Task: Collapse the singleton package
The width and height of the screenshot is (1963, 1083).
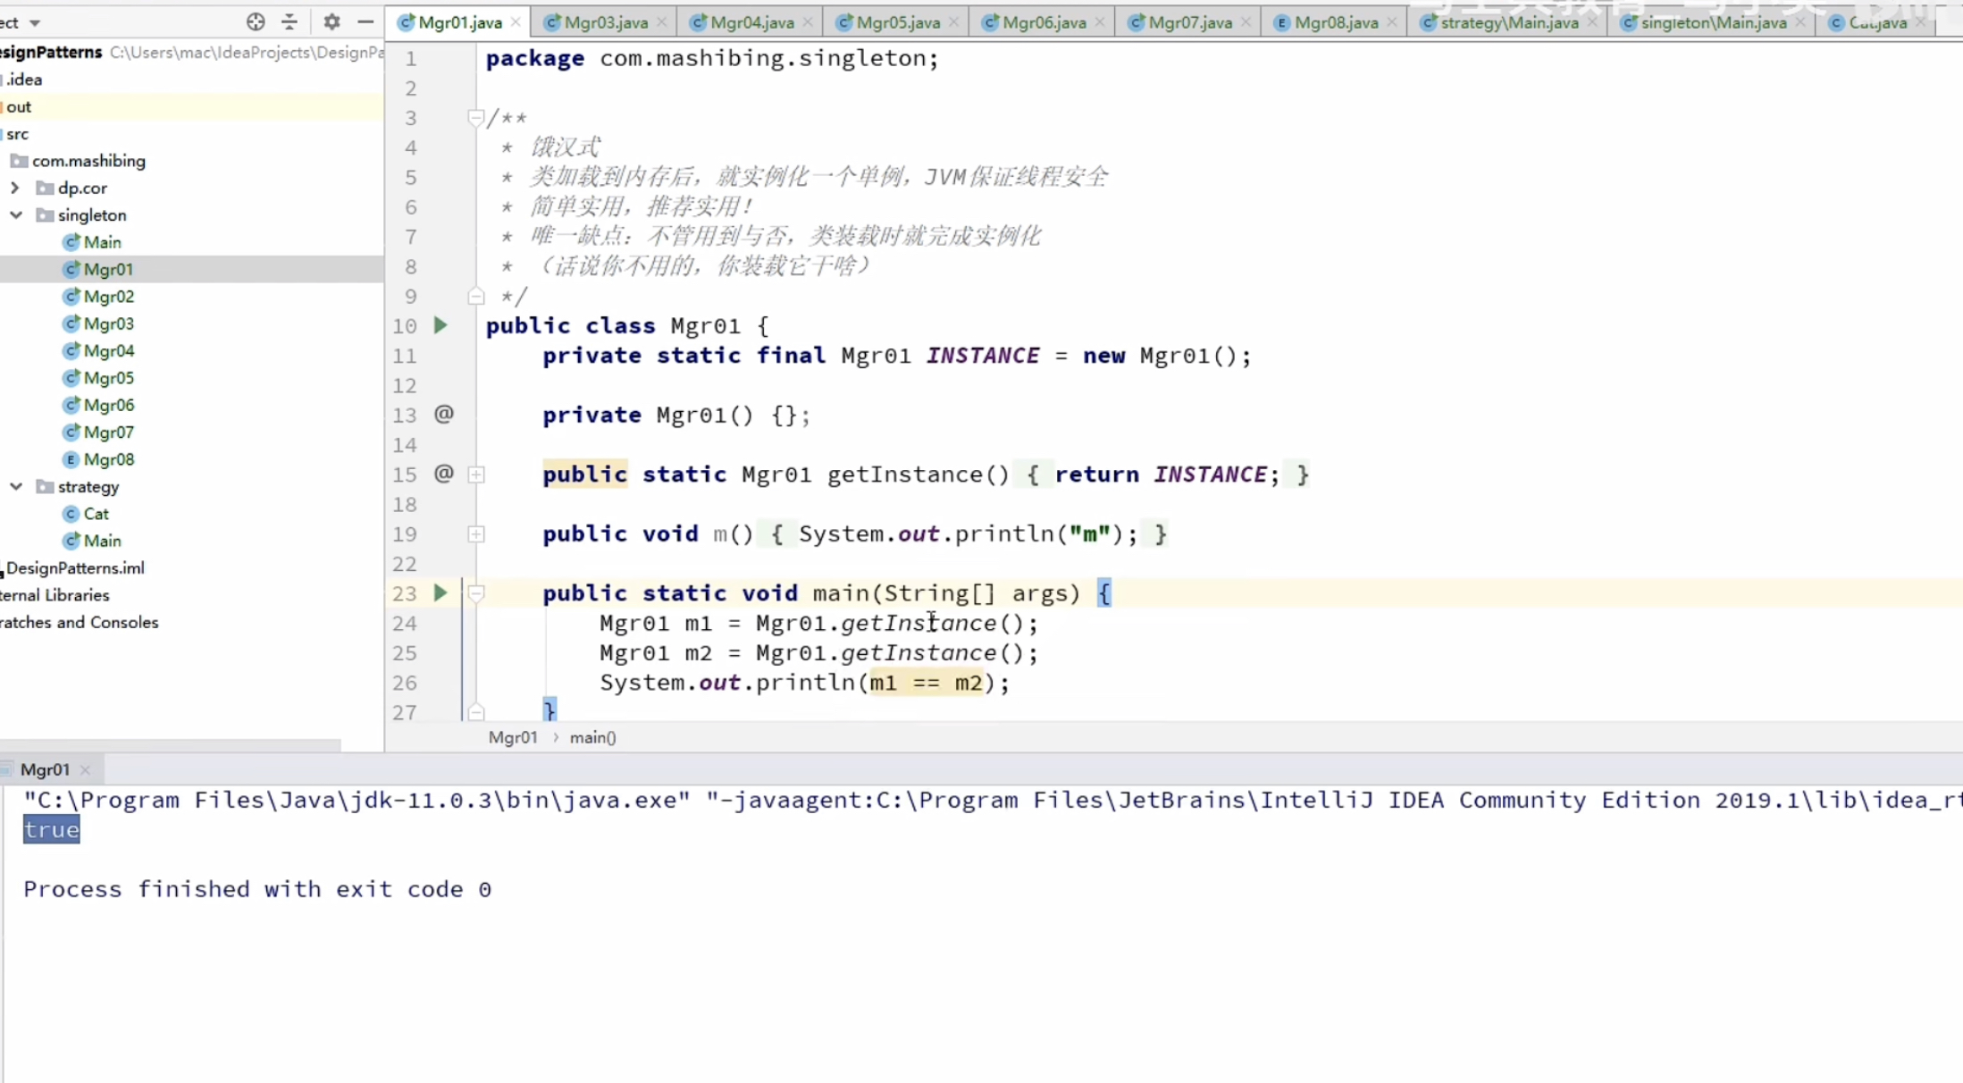Action: (15, 214)
